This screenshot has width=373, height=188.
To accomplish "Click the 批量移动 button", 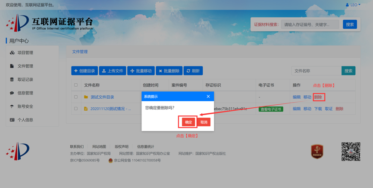I will (x=141, y=71).
